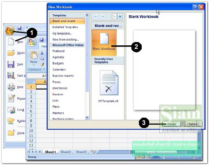Click the Paste icon in Clipboard group
Screen dimensions: 209x165
pos(34,55)
